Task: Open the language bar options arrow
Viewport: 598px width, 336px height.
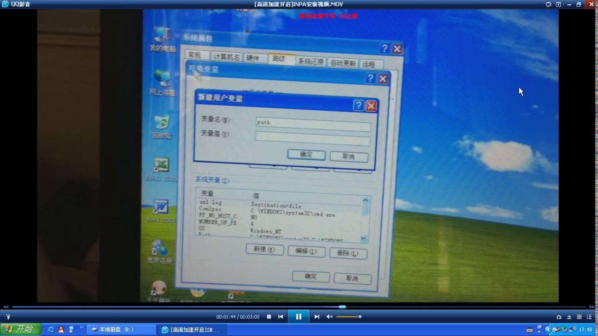Action: [x=539, y=332]
